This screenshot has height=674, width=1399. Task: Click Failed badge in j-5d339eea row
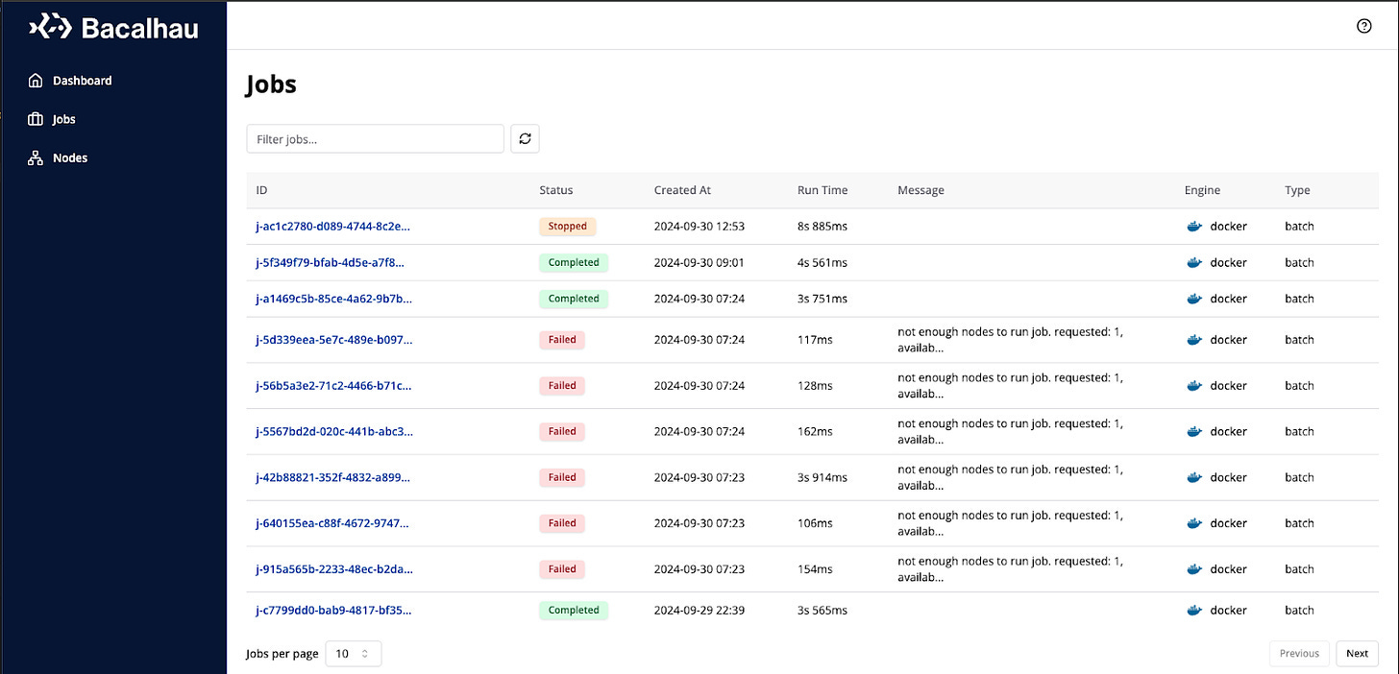(562, 340)
